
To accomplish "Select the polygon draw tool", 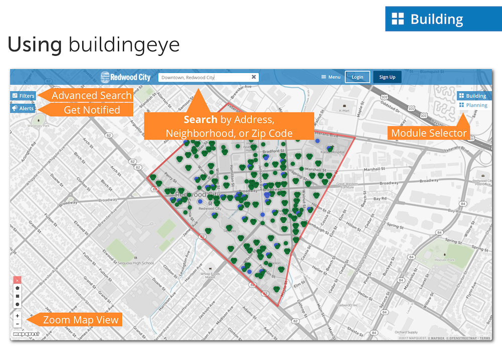I will [17, 288].
